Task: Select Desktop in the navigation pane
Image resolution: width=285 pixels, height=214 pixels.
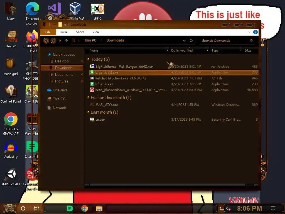Action: pyautogui.click(x=62, y=61)
